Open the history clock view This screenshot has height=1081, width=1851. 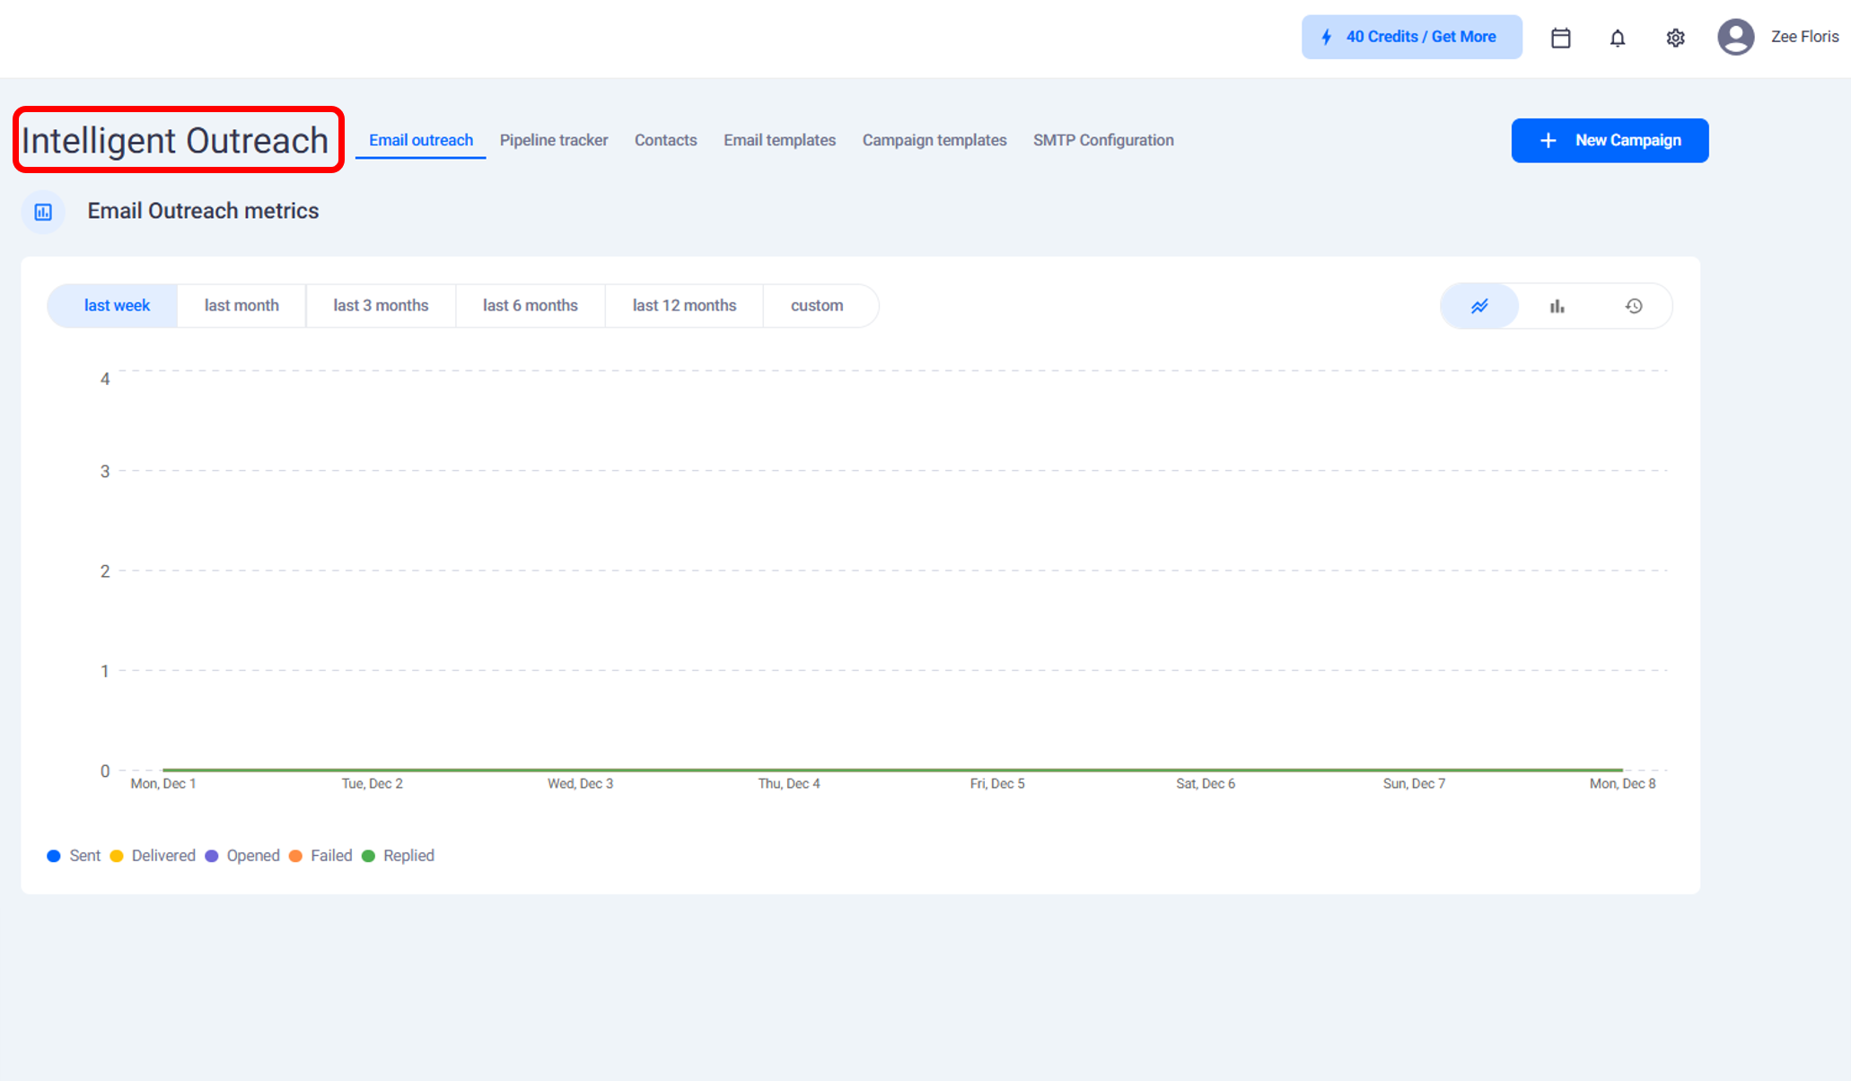[x=1634, y=306]
